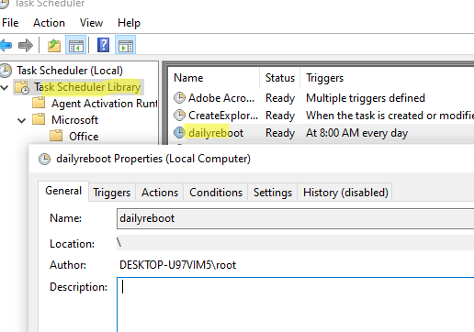Click the dailyreboot task clock icon

pos(179,133)
